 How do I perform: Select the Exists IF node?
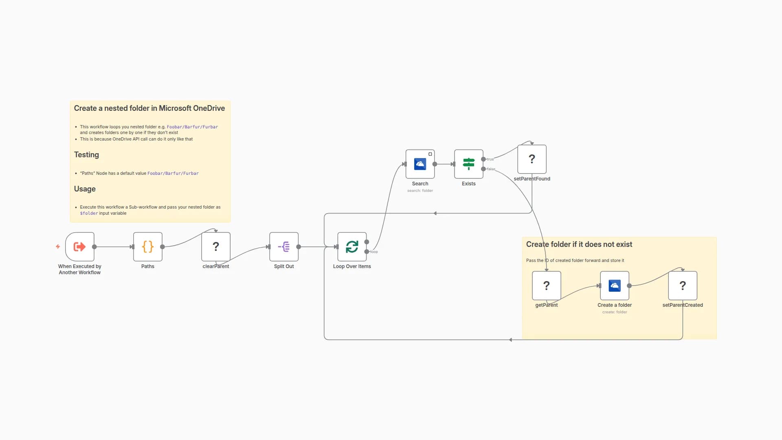click(468, 164)
